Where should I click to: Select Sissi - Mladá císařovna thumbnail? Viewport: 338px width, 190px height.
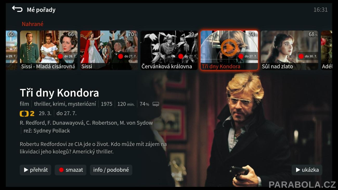coord(49,50)
